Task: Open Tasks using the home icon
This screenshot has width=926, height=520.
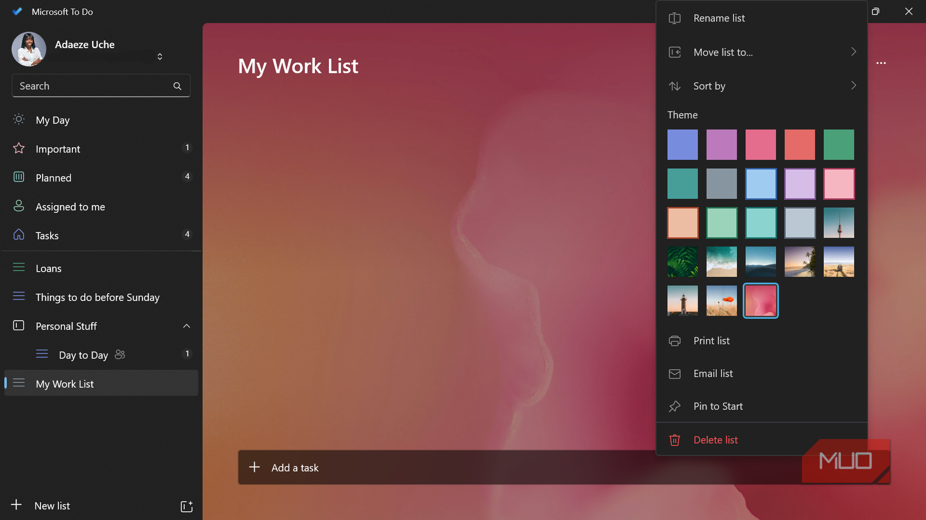Action: [x=19, y=235]
